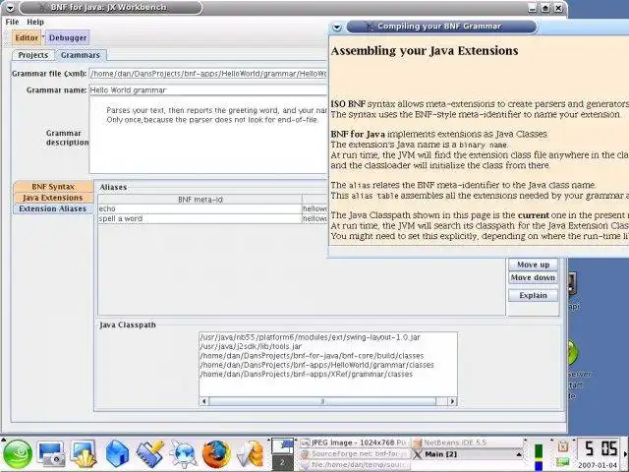629x472 pixels.
Task: Open window menu of Compiling your BNF Grammar
Action: (337, 28)
